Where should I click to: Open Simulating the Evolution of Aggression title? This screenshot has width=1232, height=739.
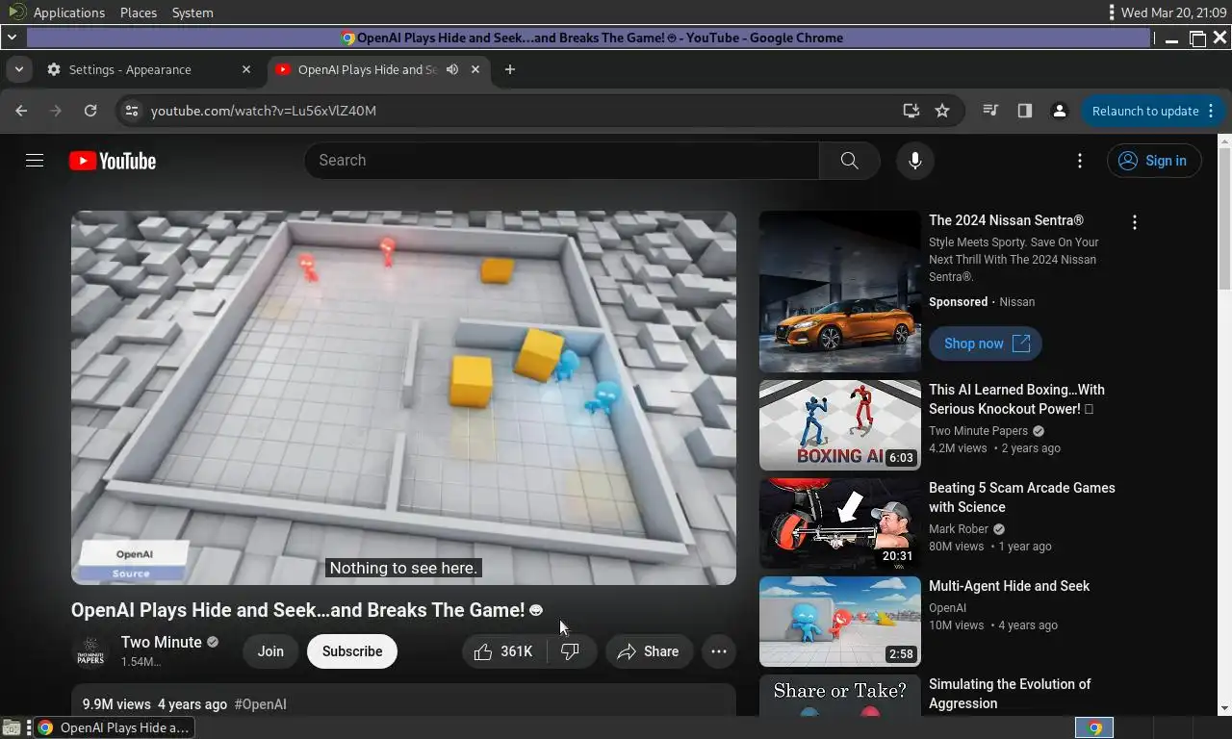coord(1010,694)
